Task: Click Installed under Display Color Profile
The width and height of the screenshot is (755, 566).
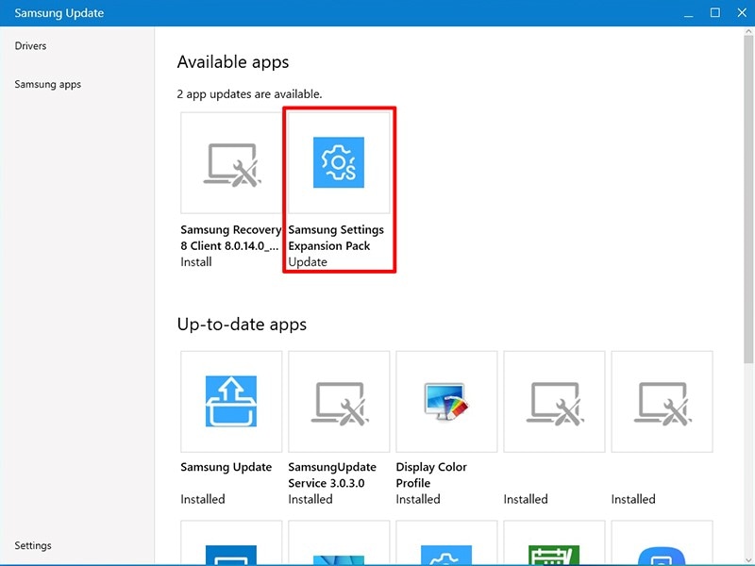Action: [418, 499]
